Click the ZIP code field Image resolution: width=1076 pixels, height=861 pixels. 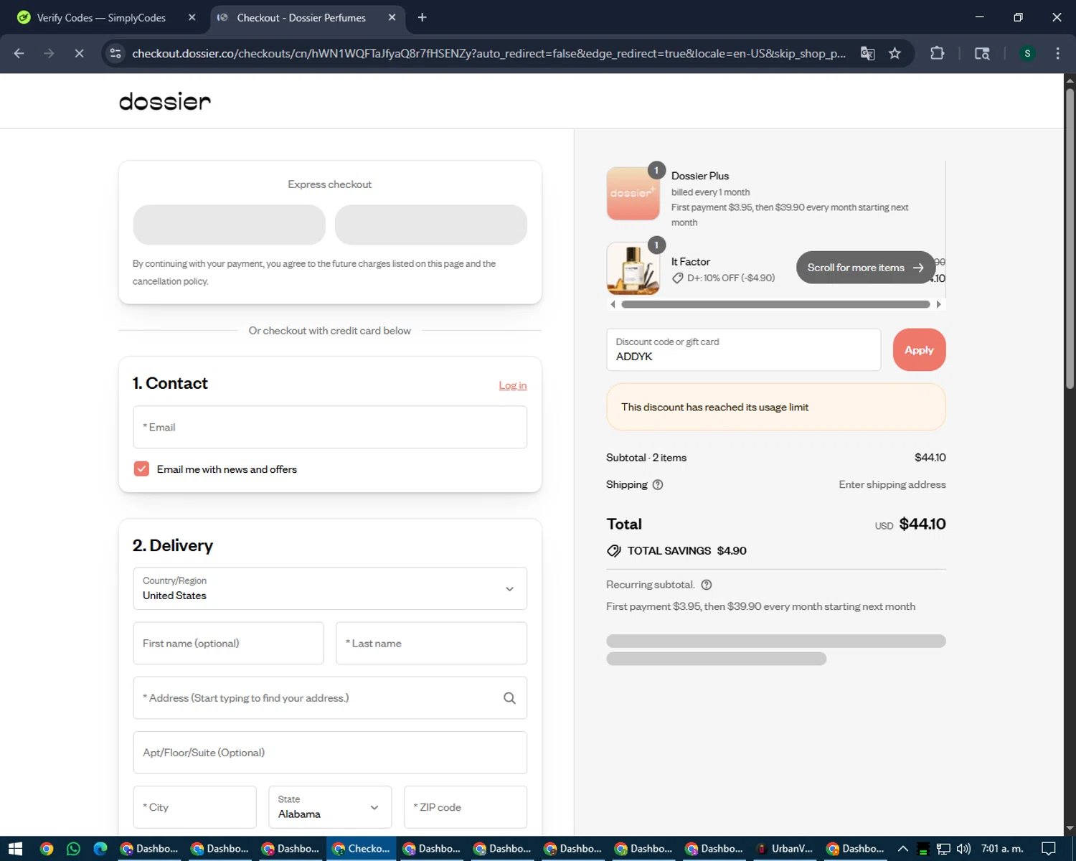[466, 807]
